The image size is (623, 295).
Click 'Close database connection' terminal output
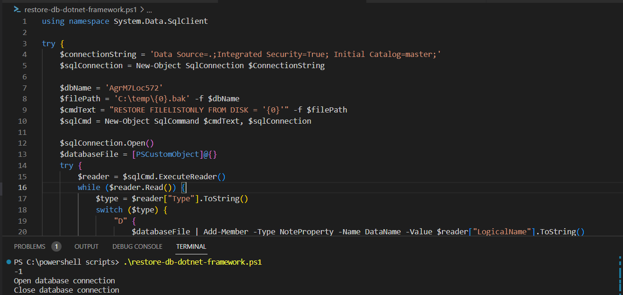point(67,290)
